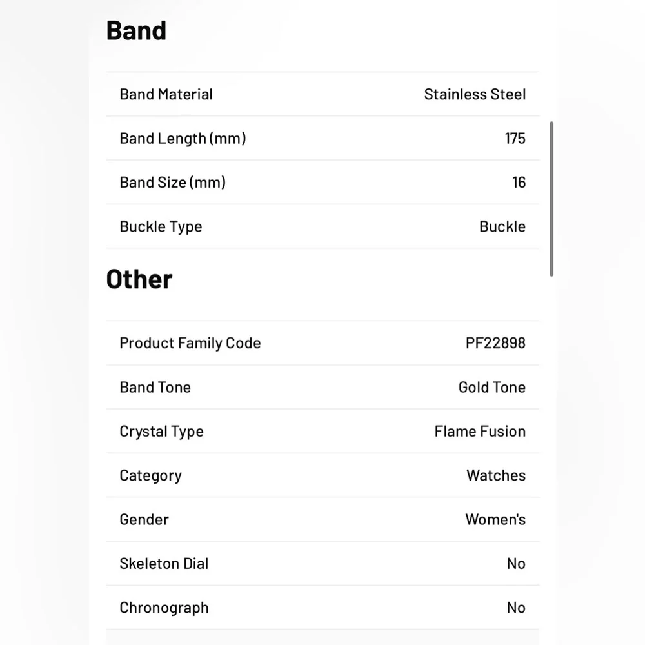Screen dimensions: 645x645
Task: Click the "Stainless Steel" value
Action: click(x=475, y=94)
